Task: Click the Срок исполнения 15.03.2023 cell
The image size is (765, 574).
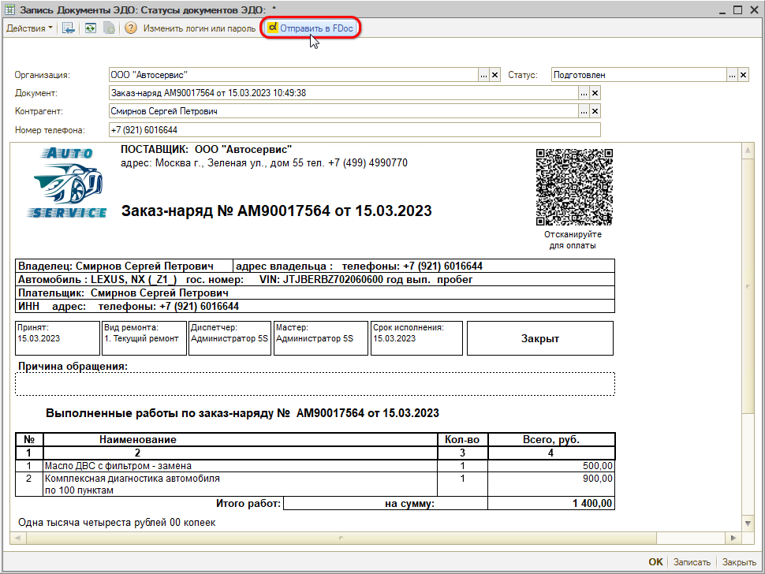Action: tap(416, 338)
